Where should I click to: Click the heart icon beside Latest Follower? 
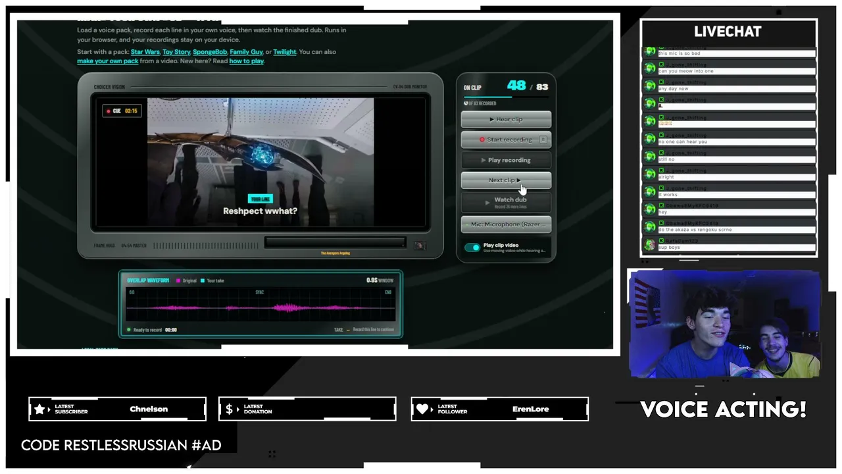[x=422, y=409]
